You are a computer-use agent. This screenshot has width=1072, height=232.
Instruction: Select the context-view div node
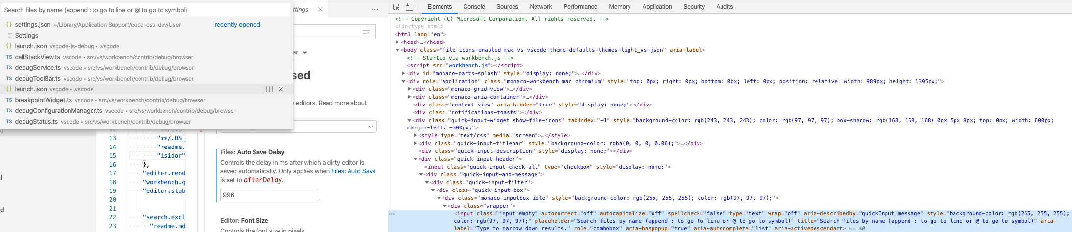[x=533, y=105]
